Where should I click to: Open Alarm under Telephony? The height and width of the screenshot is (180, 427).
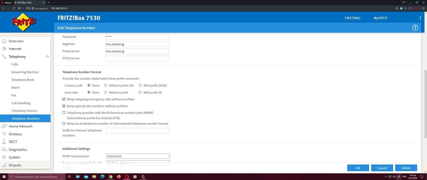coord(15,87)
